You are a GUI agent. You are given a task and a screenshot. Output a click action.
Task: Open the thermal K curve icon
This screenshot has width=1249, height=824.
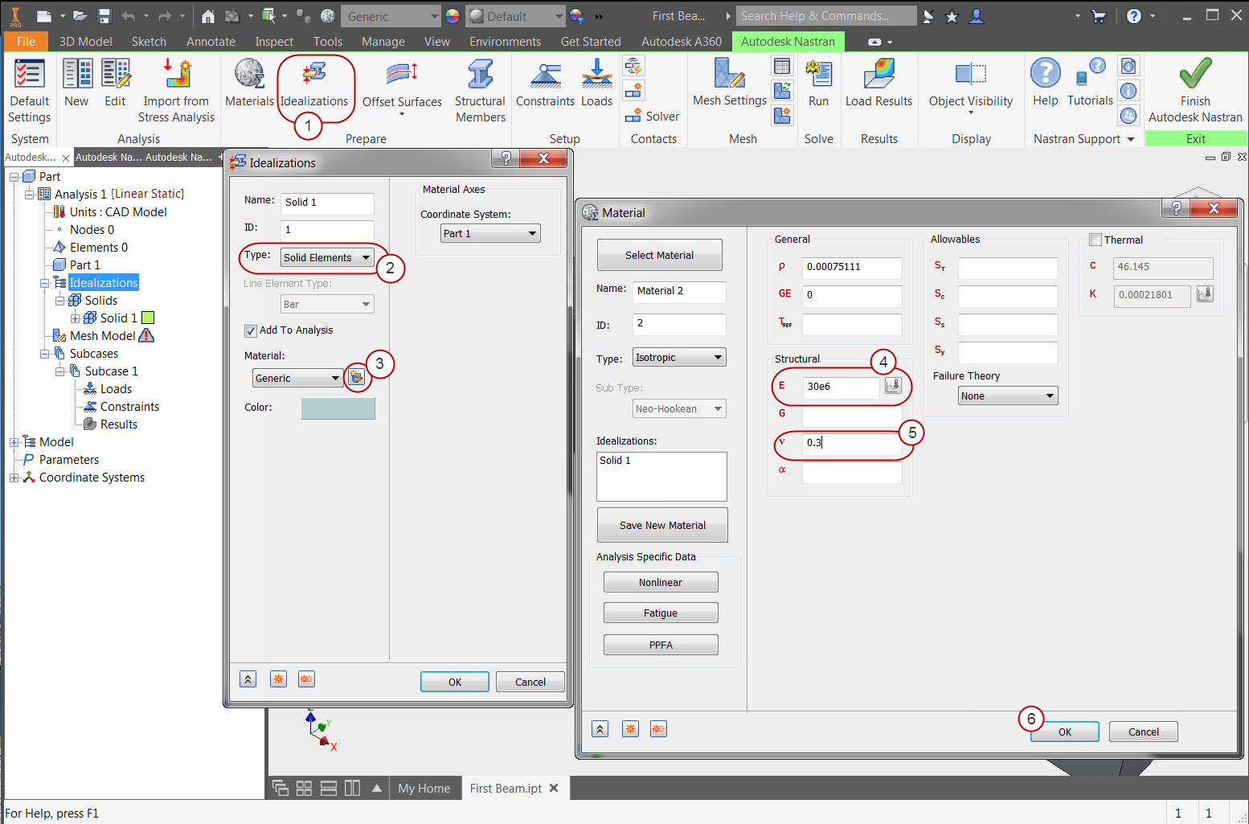(1205, 294)
